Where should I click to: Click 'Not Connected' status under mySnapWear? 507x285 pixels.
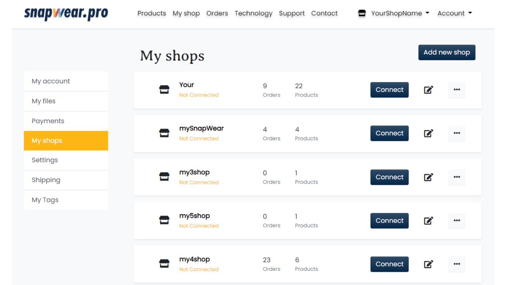(199, 138)
